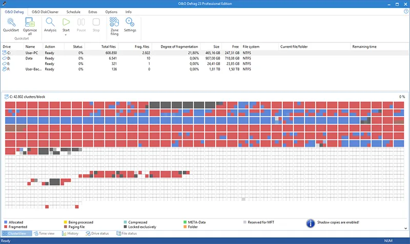Open the Options tab

[111, 12]
